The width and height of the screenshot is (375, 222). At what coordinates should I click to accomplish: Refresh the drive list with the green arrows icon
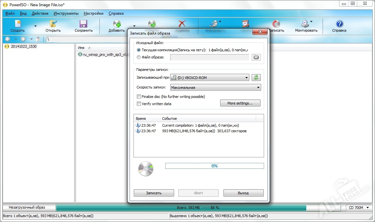256,77
